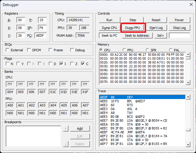Click Seek to Address button
The height and width of the screenshot is (153, 196).
137,35
